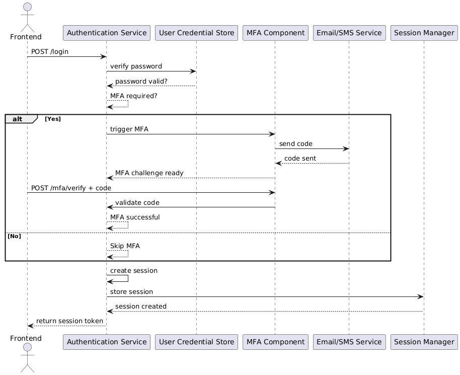Image resolution: width=460 pixels, height=375 pixels.
Task: Select the [Yes] condition label
Action: tap(53, 119)
